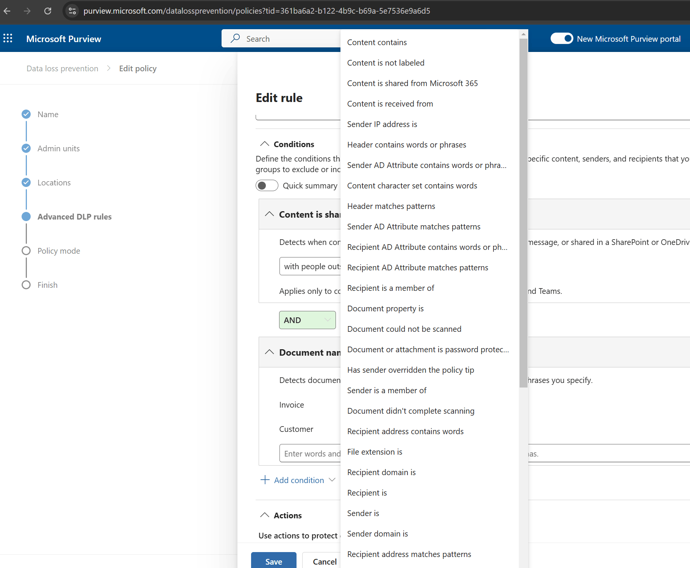Click the Admin units step checkmark icon

coord(26,148)
